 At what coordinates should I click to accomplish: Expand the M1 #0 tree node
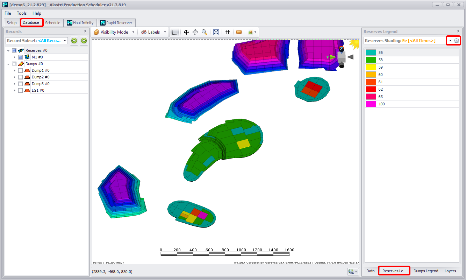(14, 57)
